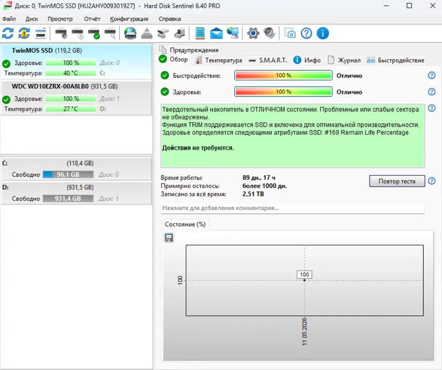Click the gray pyramid toolbar icon

click(x=146, y=33)
